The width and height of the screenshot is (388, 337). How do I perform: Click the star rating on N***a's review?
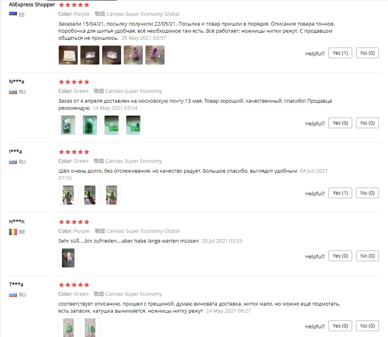coord(74,82)
